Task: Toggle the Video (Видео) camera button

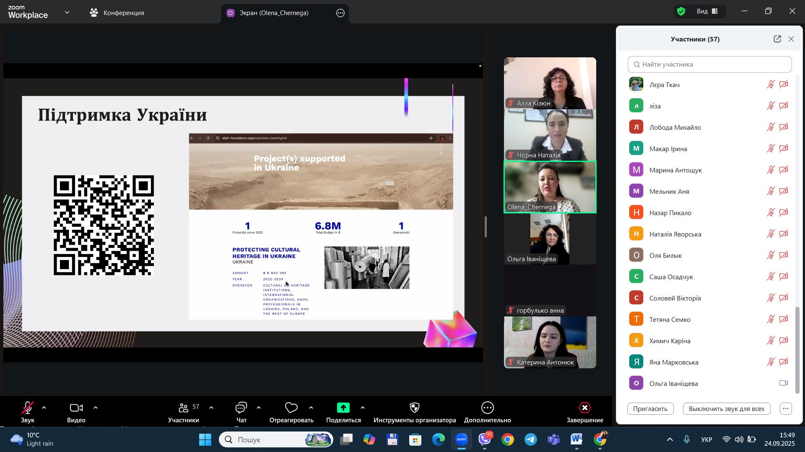Action: pyautogui.click(x=76, y=408)
